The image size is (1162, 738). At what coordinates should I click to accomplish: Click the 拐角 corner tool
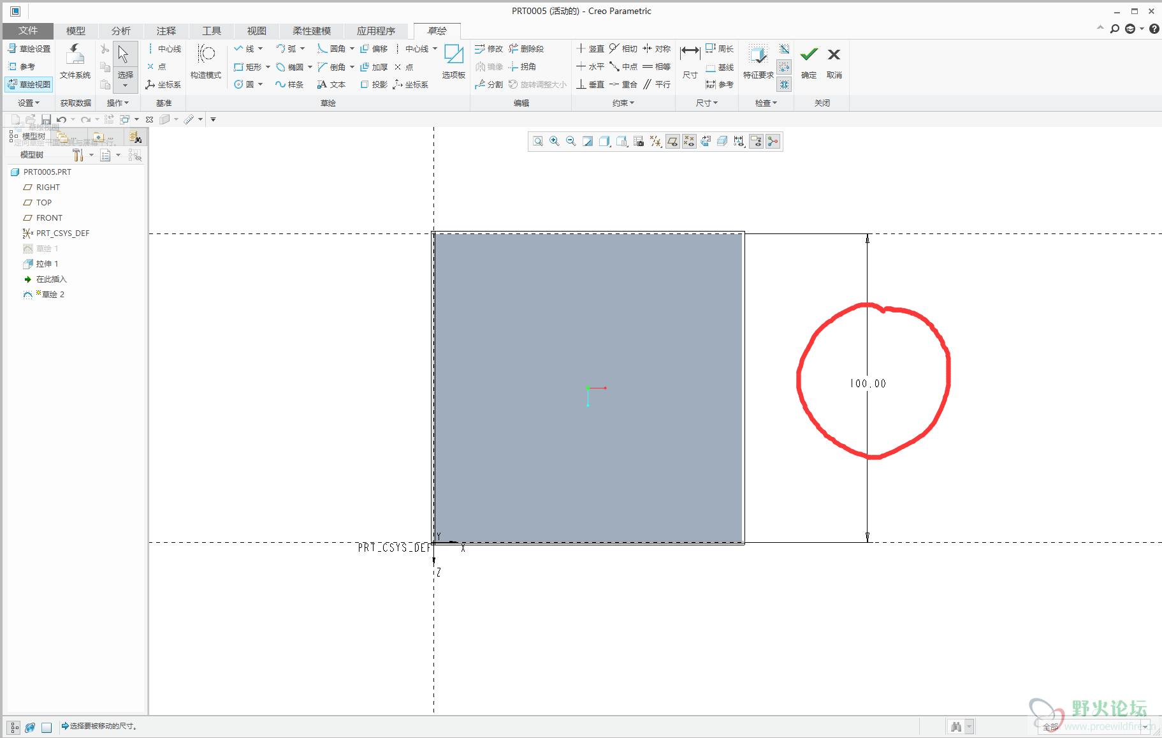(x=522, y=66)
